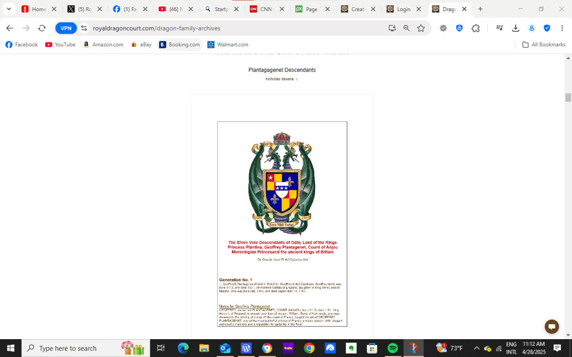Switch to the CNN tab
The image size is (572, 357).
coord(265,9)
